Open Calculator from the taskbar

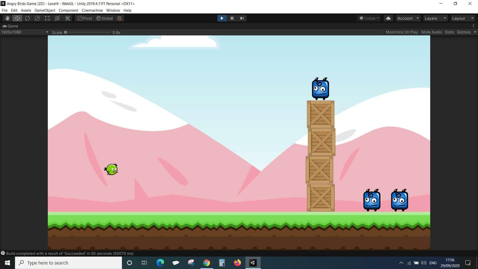tap(222, 263)
